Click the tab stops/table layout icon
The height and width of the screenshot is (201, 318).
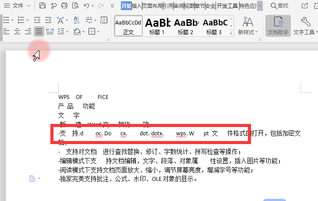coord(104,20)
